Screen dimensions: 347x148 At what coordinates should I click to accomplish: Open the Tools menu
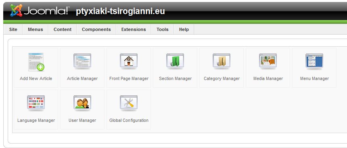tap(163, 29)
